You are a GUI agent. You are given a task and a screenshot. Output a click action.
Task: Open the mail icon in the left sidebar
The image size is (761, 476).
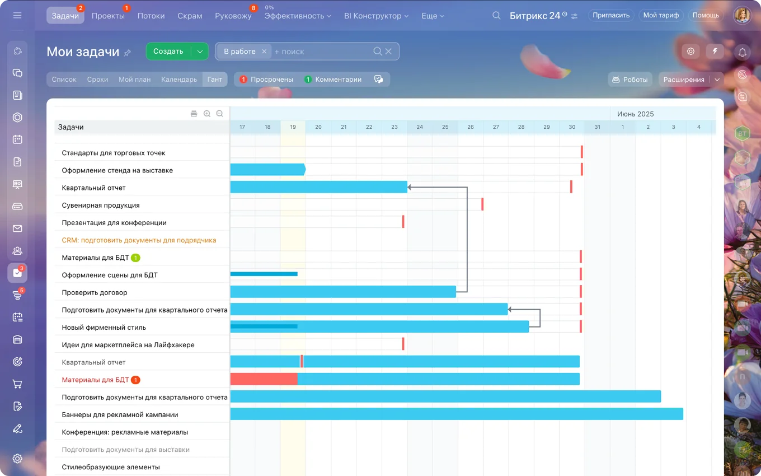pos(17,228)
